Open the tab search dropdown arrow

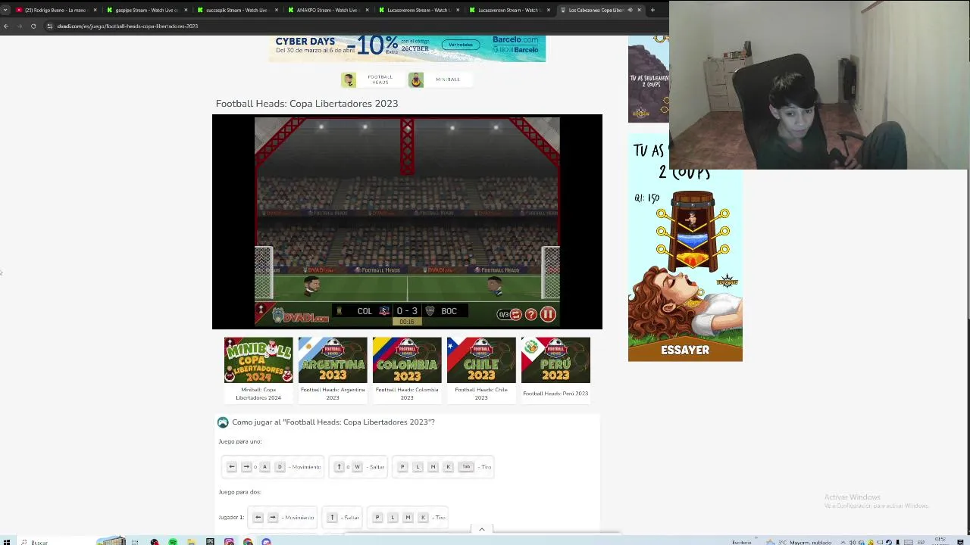click(5, 10)
